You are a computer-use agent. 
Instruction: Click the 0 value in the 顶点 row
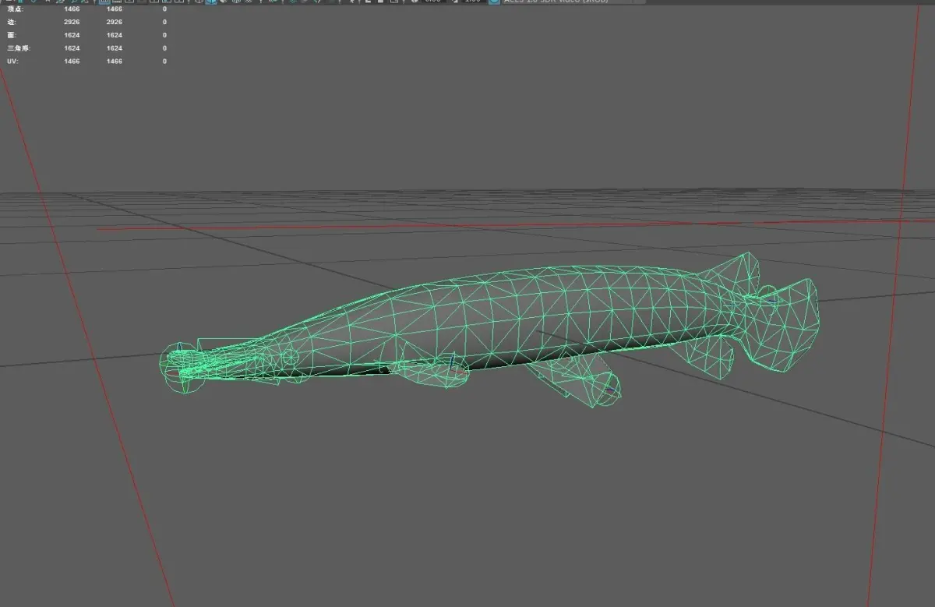pyautogui.click(x=164, y=9)
